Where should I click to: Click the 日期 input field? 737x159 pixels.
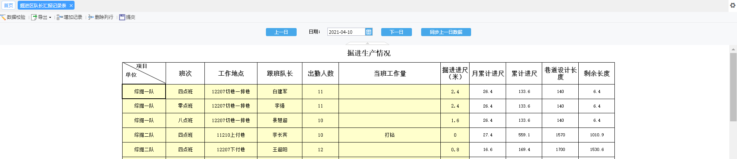(346, 32)
